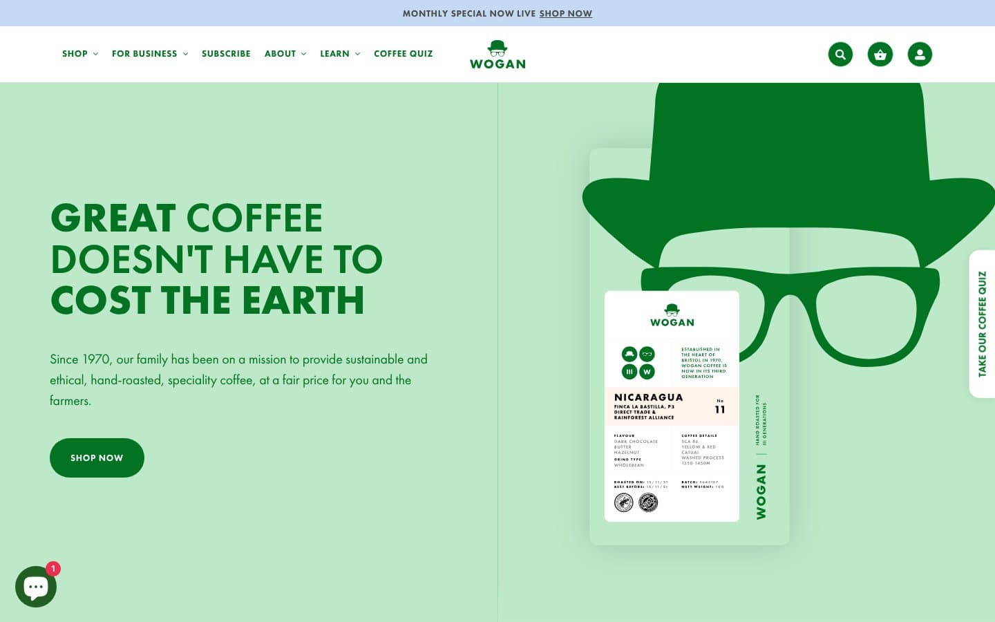The width and height of the screenshot is (995, 622).
Task: Open the search icon
Action: coord(840,54)
